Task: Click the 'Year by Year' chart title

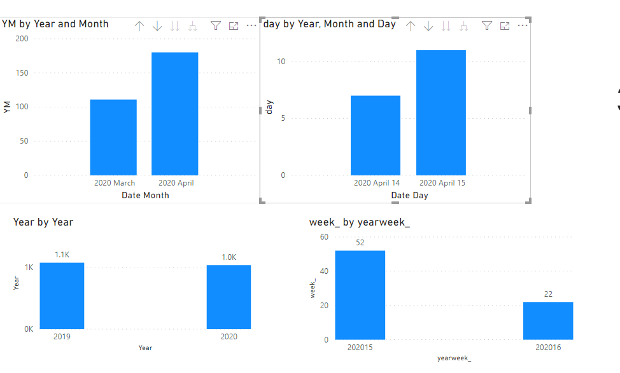Action: (43, 222)
